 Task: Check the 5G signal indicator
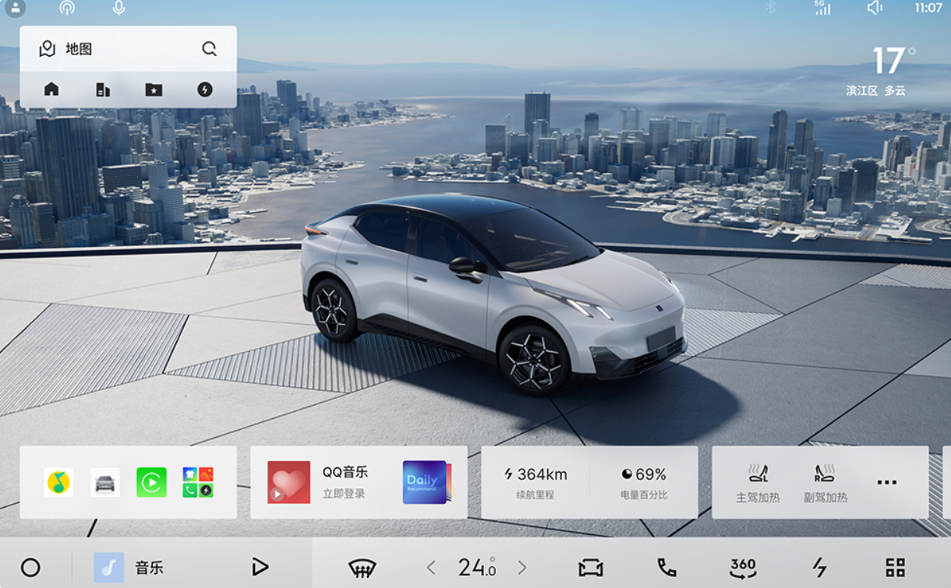coord(822,8)
